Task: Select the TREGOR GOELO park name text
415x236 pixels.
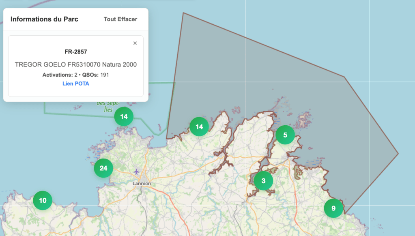Action: click(x=75, y=64)
